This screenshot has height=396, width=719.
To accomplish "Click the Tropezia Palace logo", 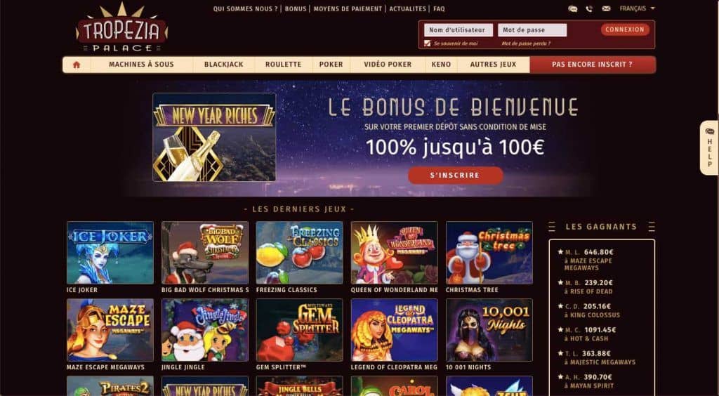I will point(122,27).
